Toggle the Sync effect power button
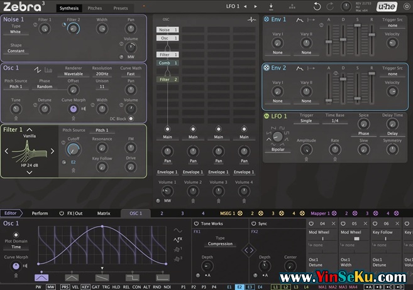 tap(253, 223)
